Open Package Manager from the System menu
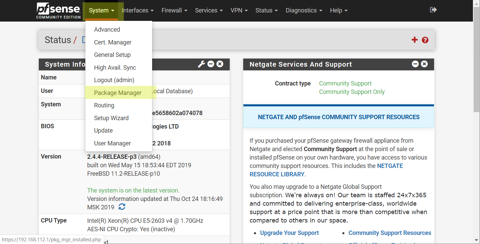Viewport: 480px width, 244px height. pos(119,93)
